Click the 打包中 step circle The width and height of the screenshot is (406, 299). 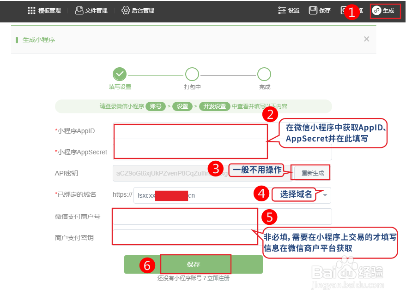pyautogui.click(x=192, y=74)
